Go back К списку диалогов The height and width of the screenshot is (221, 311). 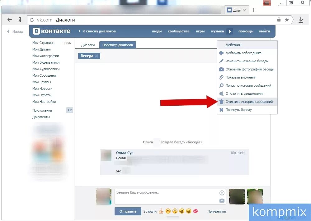97,31
